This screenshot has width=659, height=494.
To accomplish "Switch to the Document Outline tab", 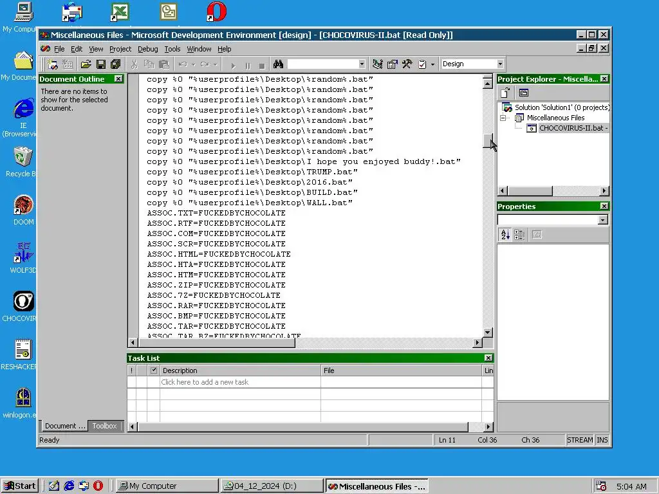I will (65, 426).
